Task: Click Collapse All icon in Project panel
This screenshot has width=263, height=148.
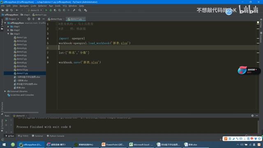Action: point(33,19)
